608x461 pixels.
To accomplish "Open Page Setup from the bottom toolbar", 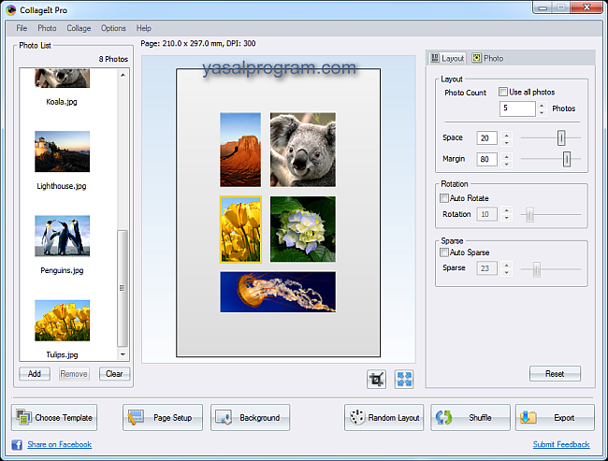I will click(162, 418).
